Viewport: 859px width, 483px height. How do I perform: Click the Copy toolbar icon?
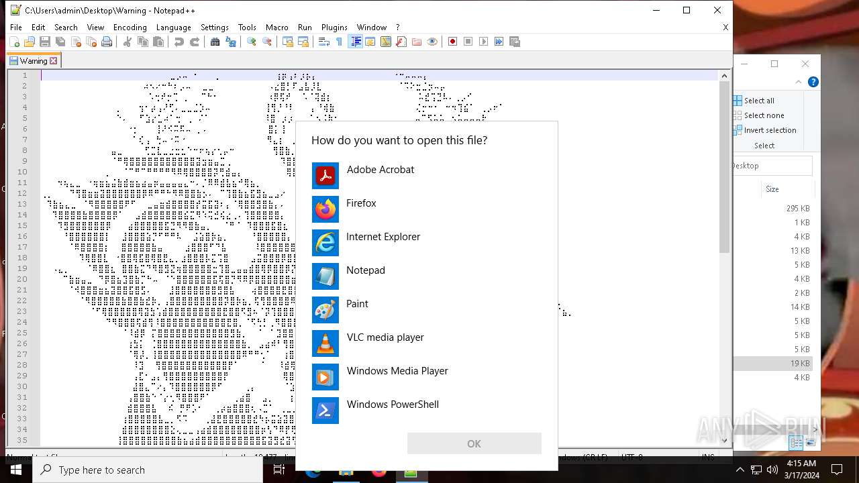click(143, 42)
